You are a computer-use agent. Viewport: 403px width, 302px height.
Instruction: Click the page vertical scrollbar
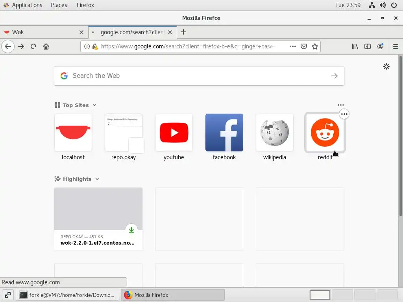[x=400, y=136]
